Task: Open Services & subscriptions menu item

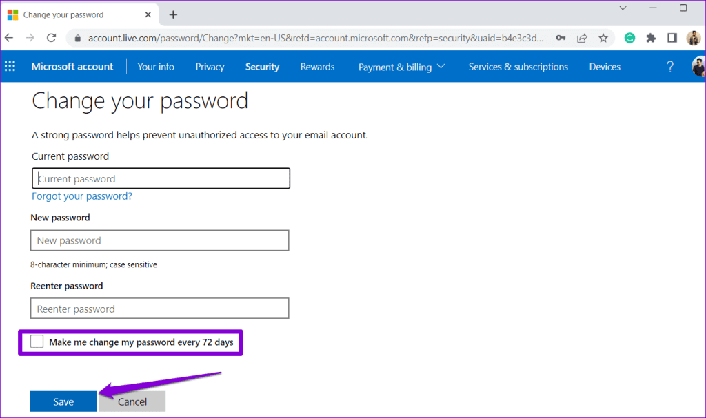Action: coord(518,67)
